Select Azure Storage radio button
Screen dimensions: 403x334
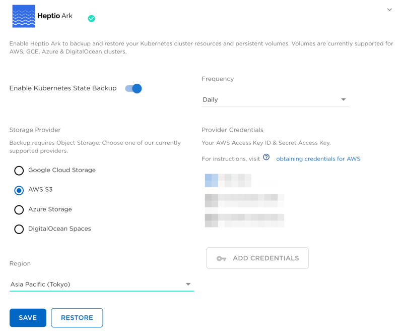[19, 210]
